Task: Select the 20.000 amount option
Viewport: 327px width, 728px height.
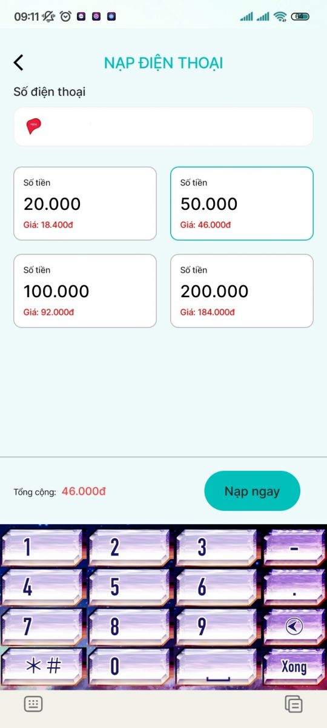Action: point(85,204)
